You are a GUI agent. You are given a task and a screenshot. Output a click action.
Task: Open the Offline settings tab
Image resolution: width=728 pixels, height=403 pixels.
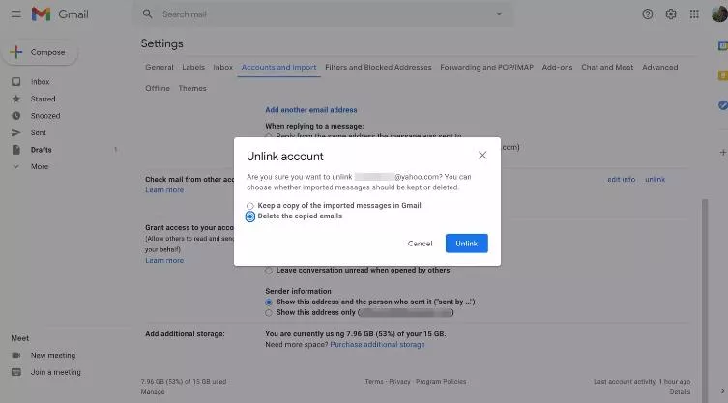click(x=158, y=88)
